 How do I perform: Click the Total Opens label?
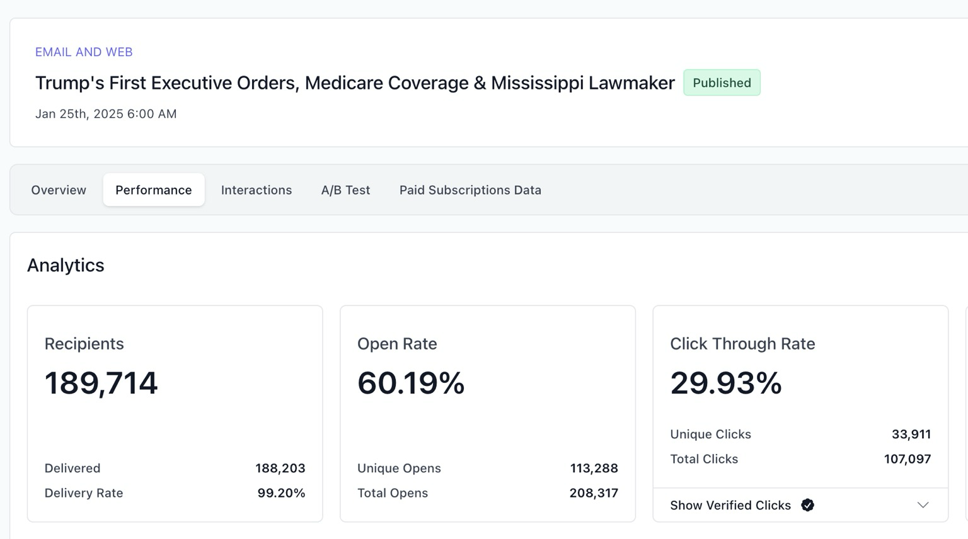(393, 493)
